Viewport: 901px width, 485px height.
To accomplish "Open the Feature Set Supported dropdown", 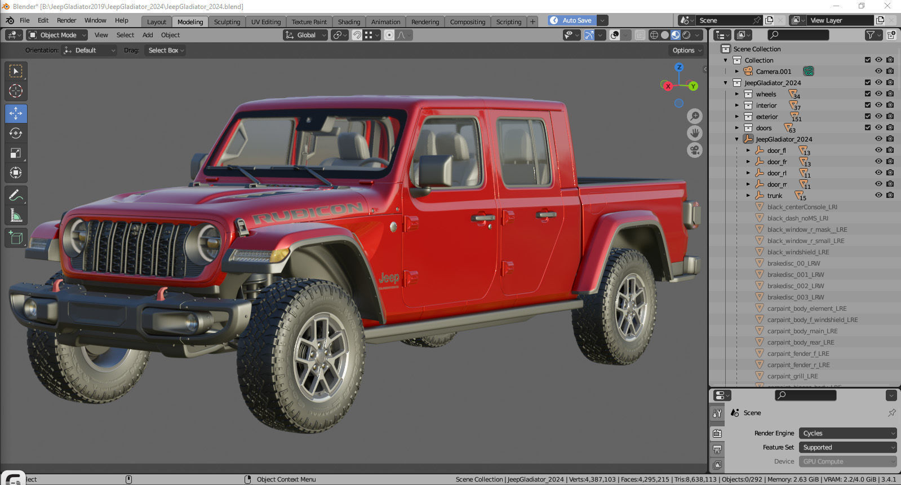I will tap(848, 447).
